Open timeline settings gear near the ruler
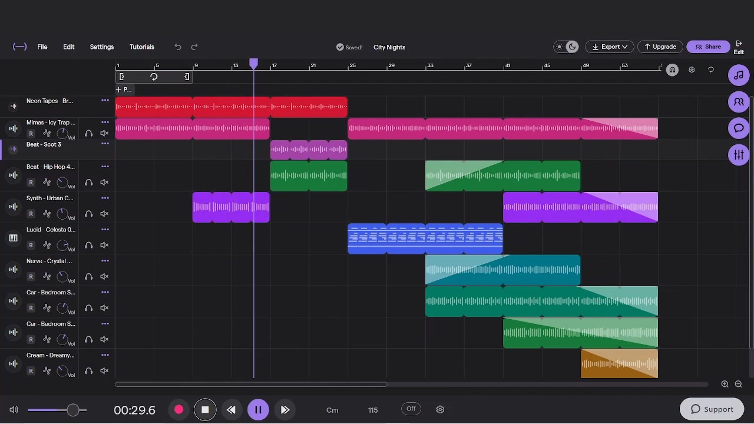Viewport: 754px width, 424px height. coord(692,70)
